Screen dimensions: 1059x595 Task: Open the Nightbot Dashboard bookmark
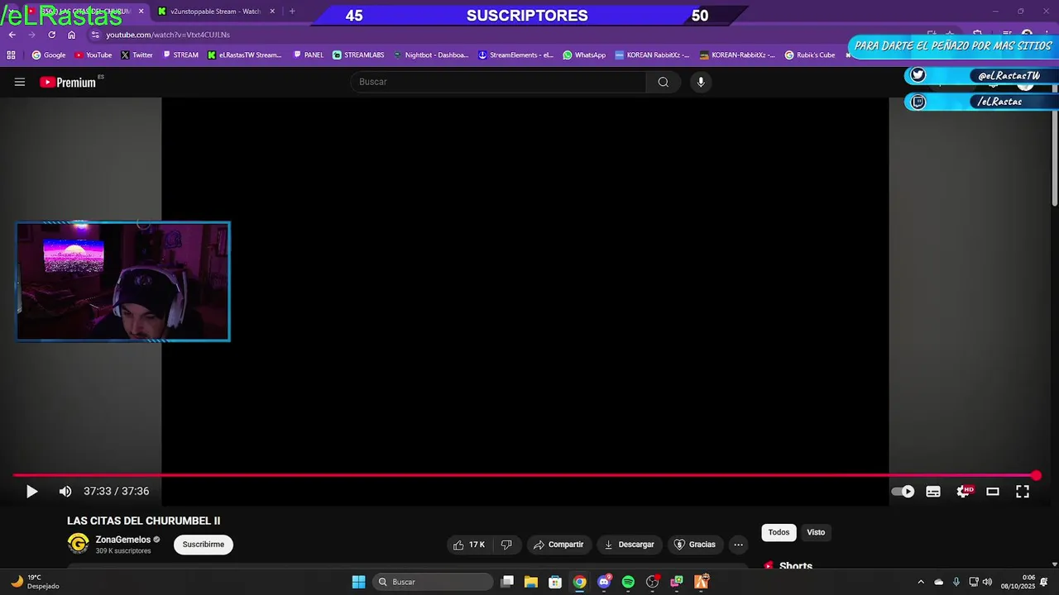(431, 55)
